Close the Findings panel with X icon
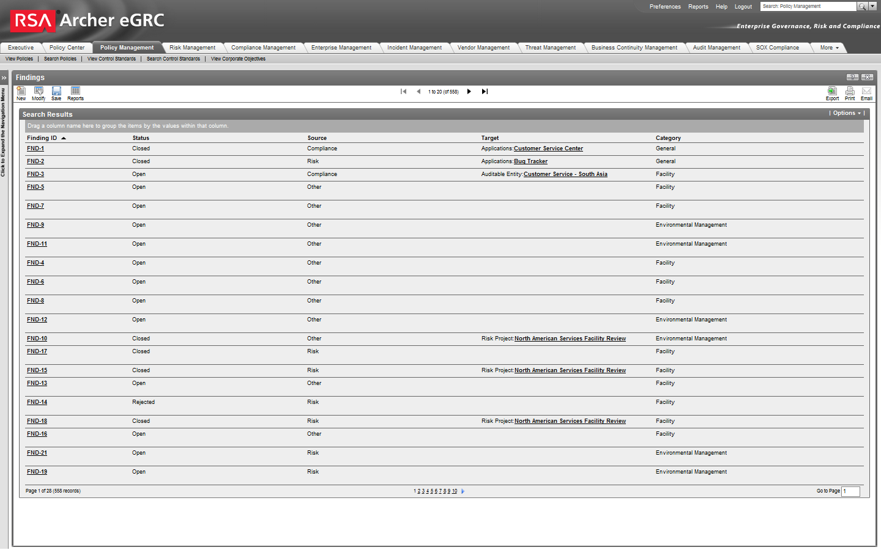The width and height of the screenshot is (881, 550). tap(867, 77)
